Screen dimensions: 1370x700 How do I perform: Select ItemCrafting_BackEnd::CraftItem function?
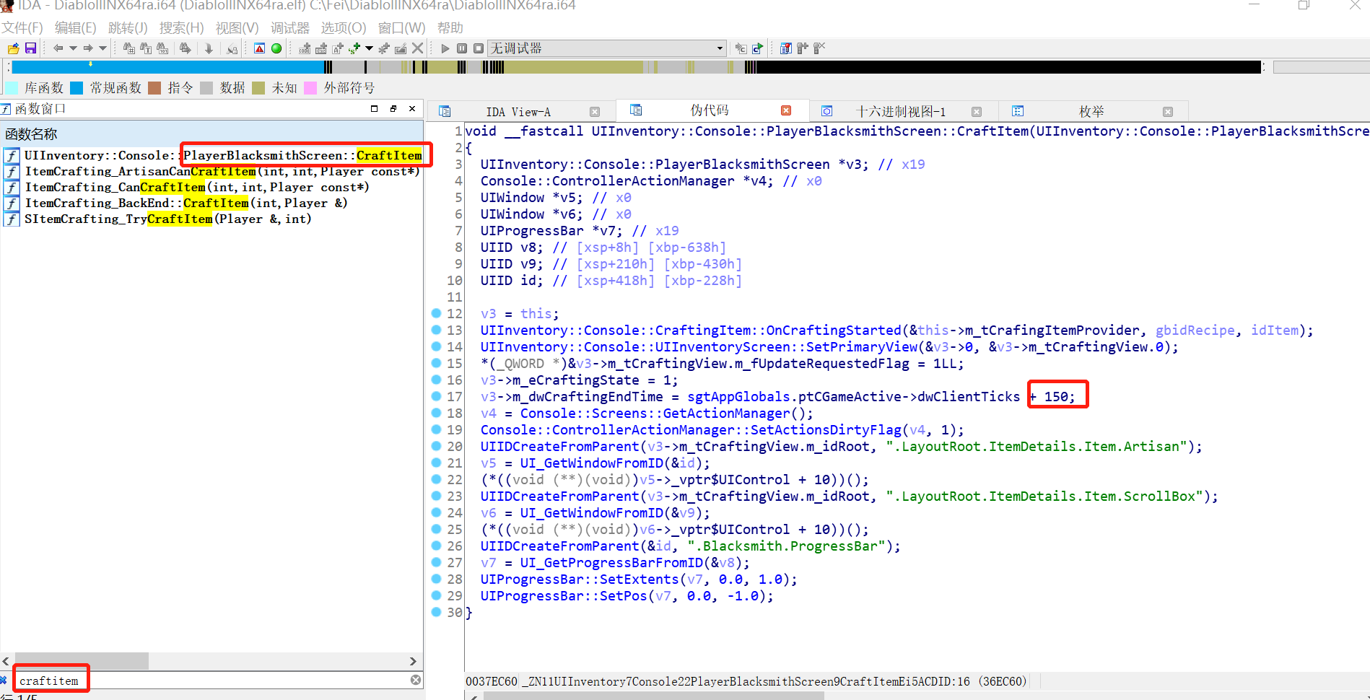[186, 204]
